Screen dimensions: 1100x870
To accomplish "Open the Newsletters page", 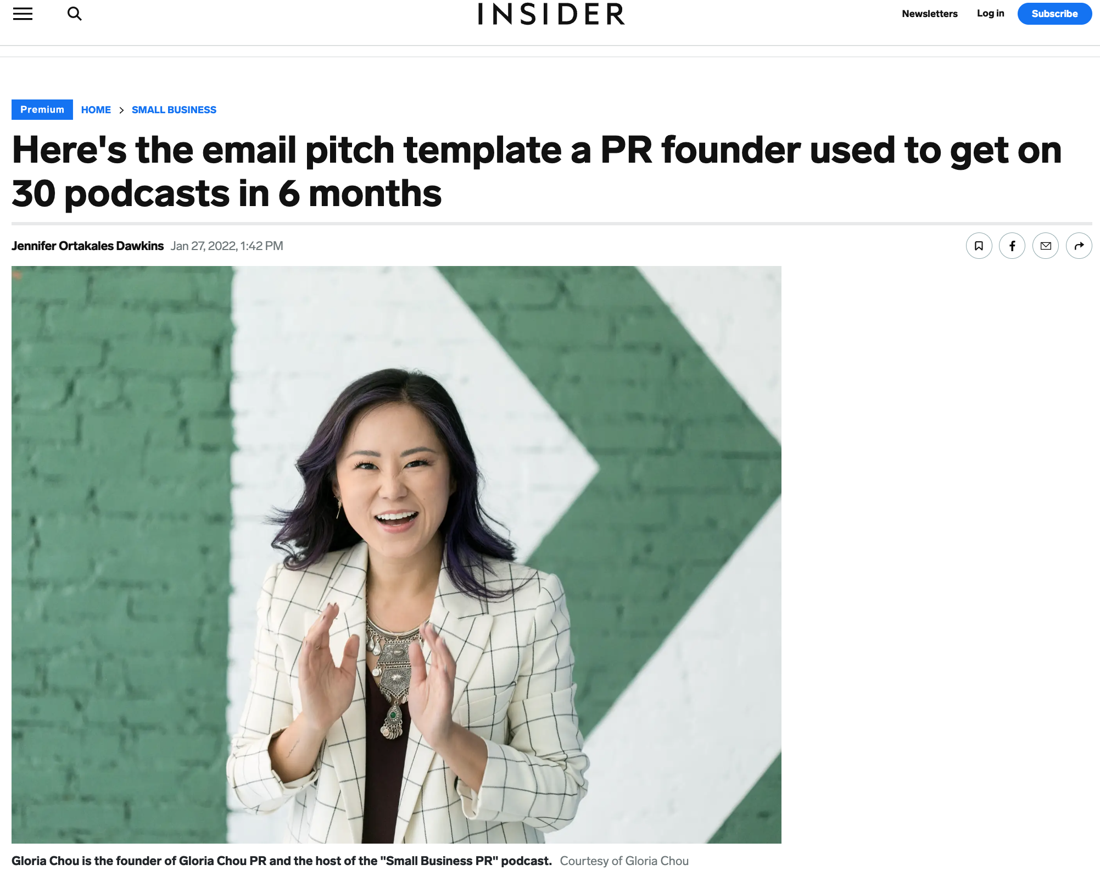I will (x=929, y=14).
